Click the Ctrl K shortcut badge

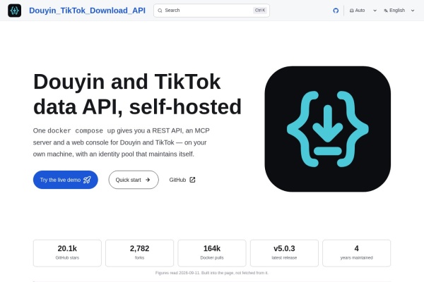point(260,11)
